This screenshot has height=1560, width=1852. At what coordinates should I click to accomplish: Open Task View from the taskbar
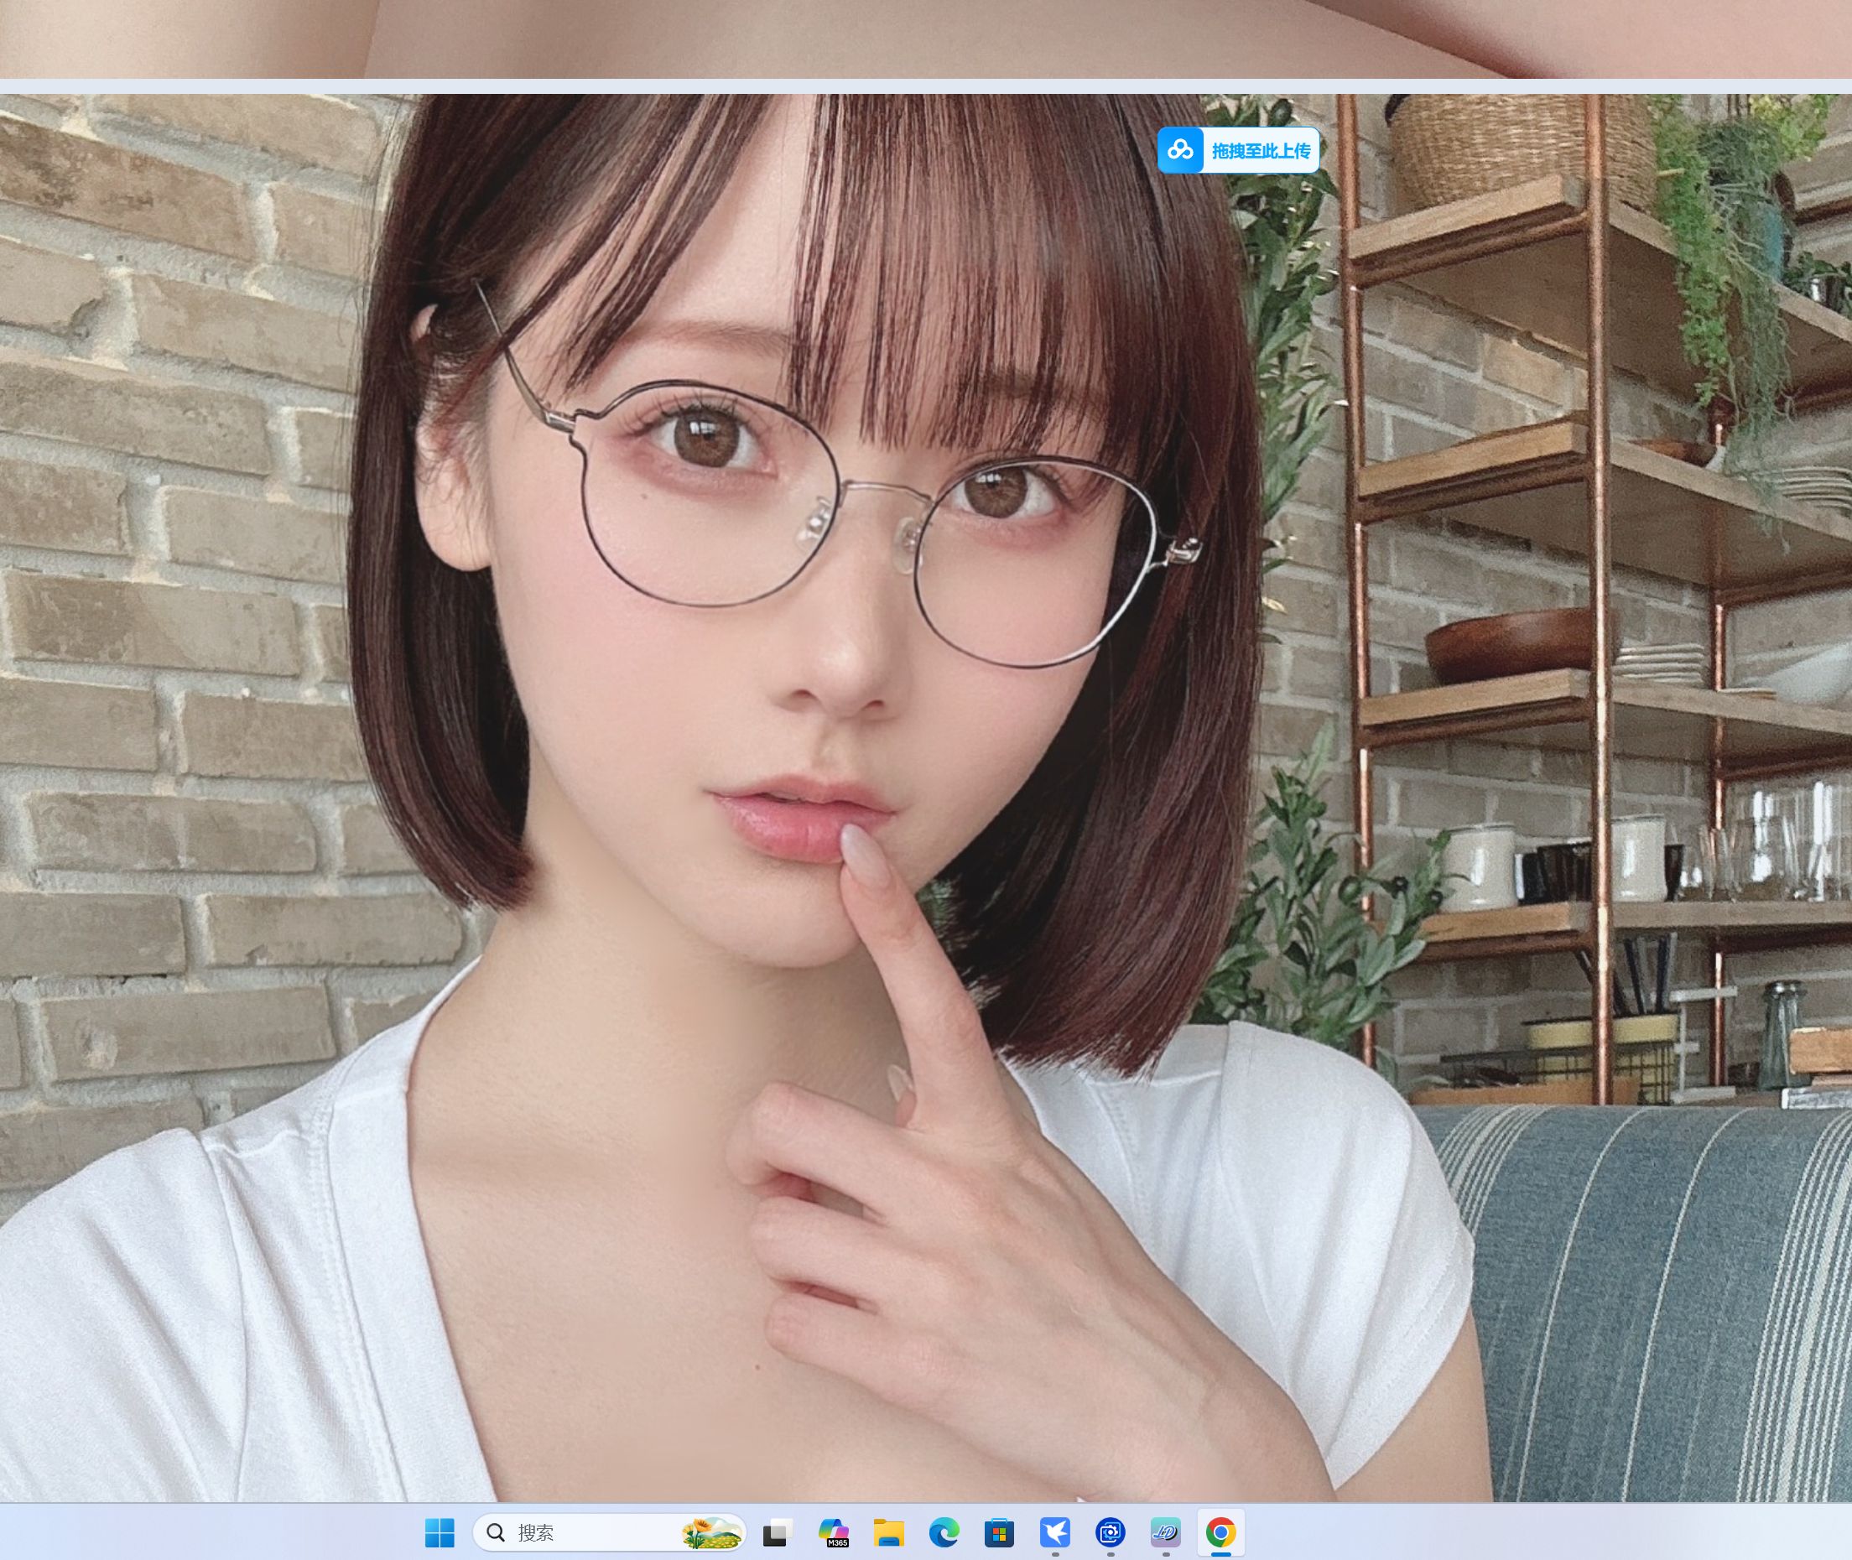point(778,1532)
